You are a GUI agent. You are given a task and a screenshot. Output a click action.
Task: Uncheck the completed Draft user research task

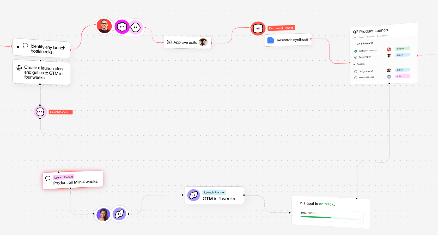click(x=356, y=51)
